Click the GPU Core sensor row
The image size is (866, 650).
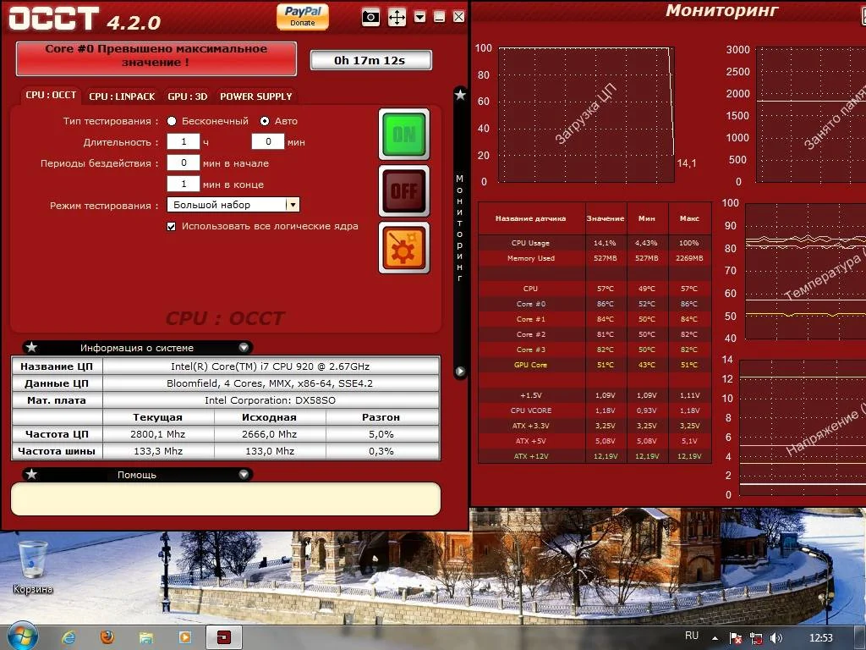click(x=595, y=365)
